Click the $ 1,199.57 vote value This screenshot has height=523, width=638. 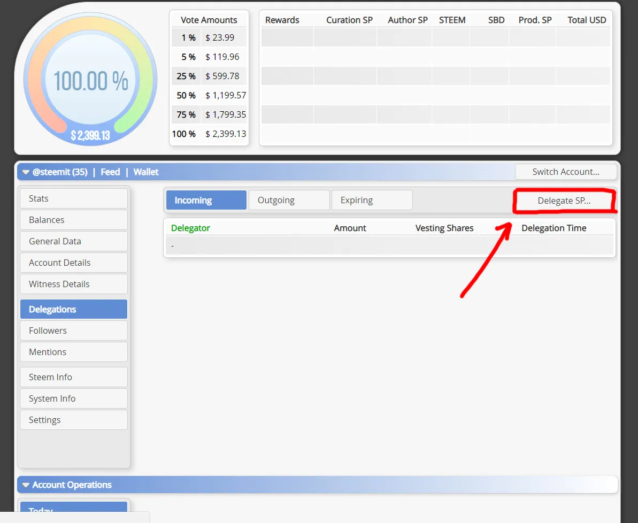[226, 95]
